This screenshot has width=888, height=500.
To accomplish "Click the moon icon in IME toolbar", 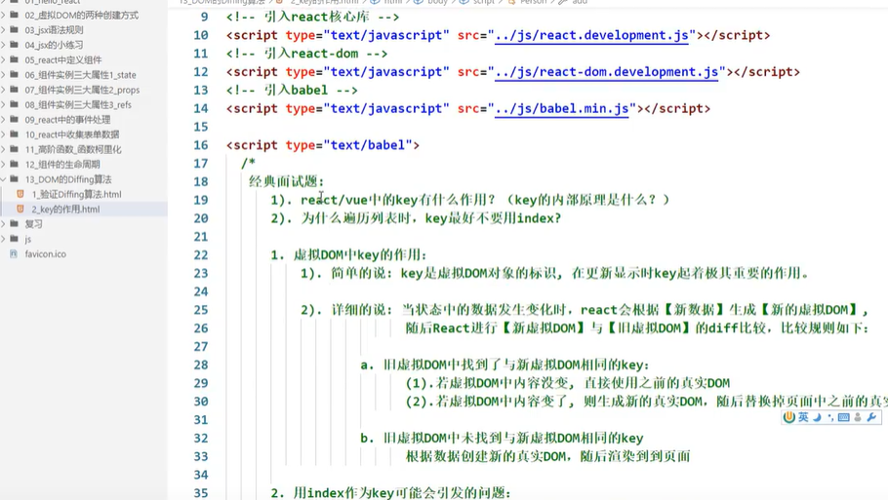I will pyautogui.click(x=817, y=417).
